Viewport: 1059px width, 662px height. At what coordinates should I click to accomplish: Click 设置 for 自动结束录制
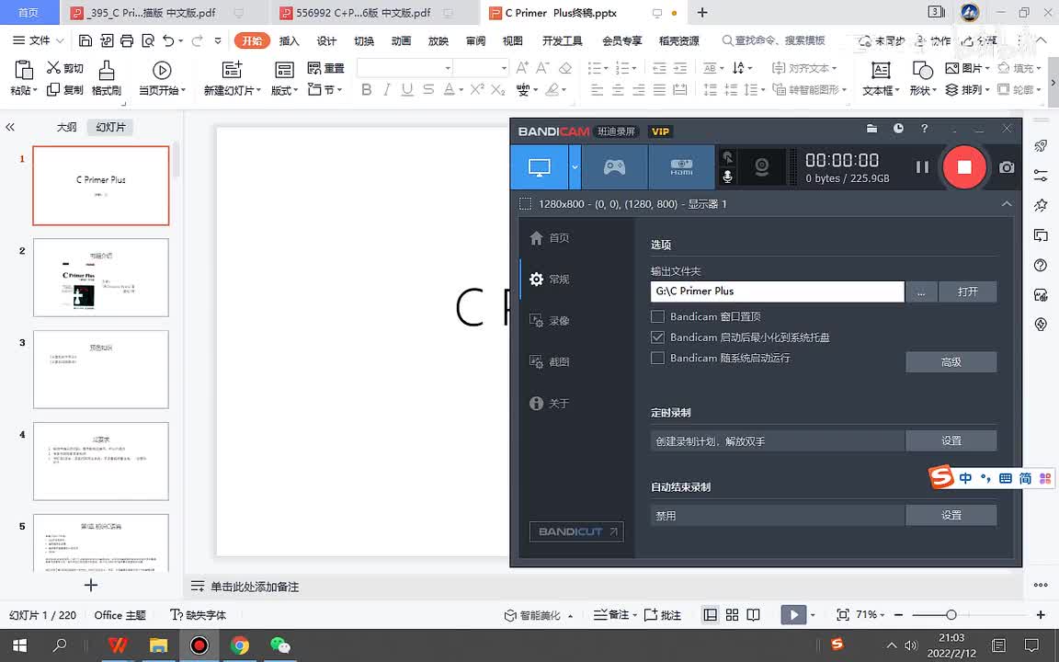tap(951, 516)
